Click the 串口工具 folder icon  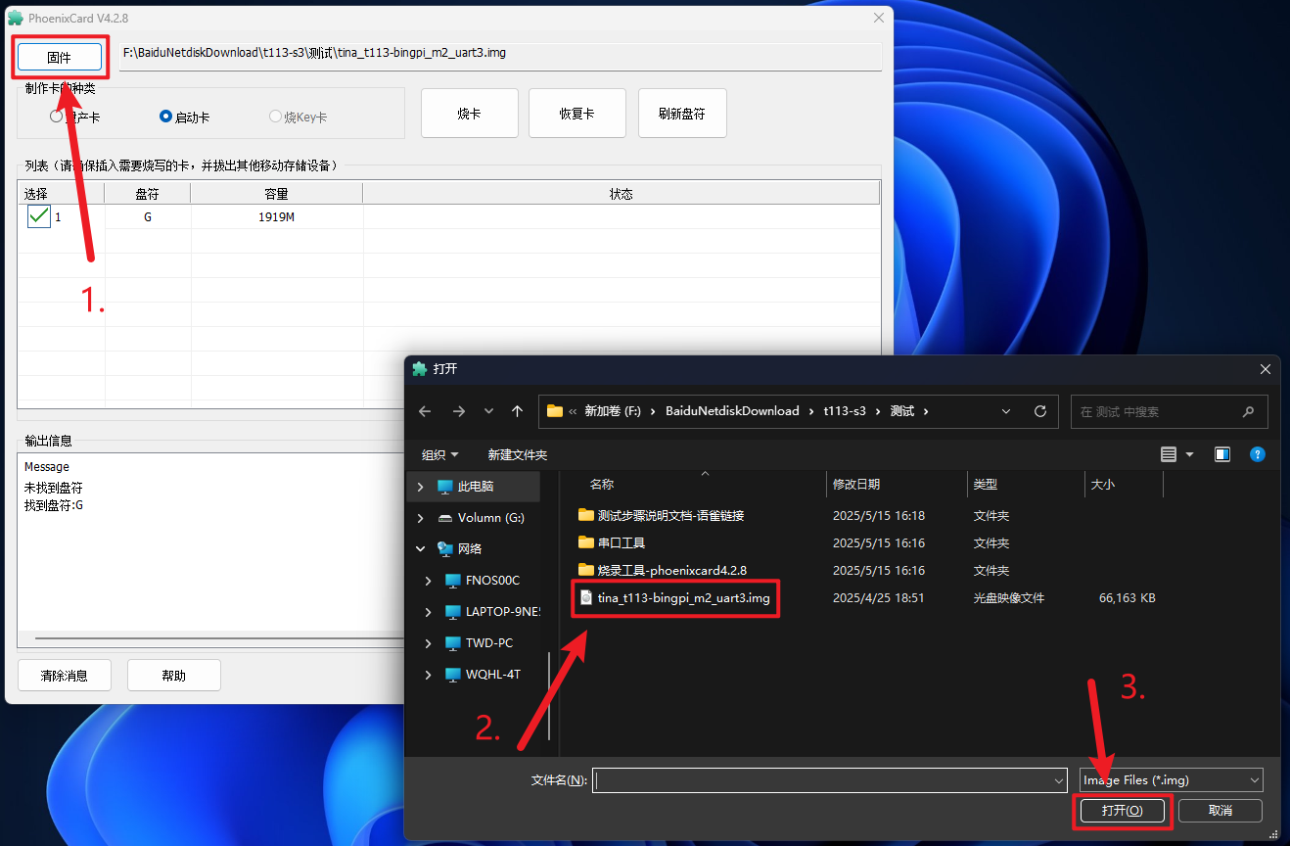point(586,542)
